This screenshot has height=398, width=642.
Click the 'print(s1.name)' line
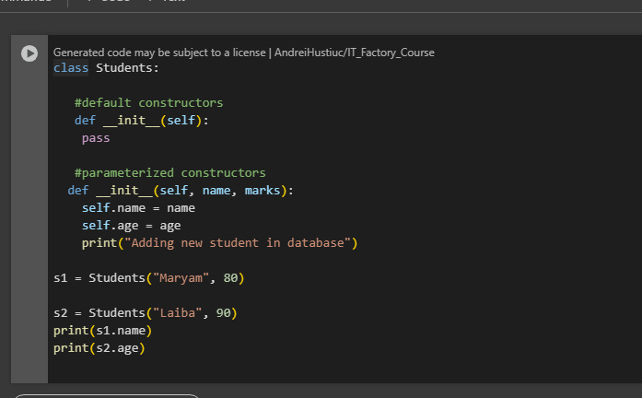(x=103, y=331)
